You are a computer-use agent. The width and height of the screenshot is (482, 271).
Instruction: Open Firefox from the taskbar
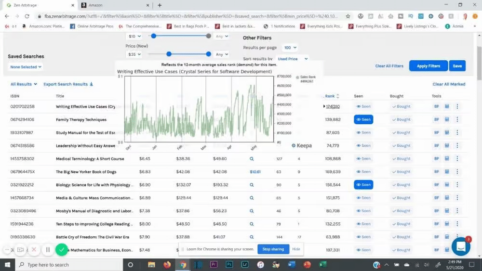[167, 265]
